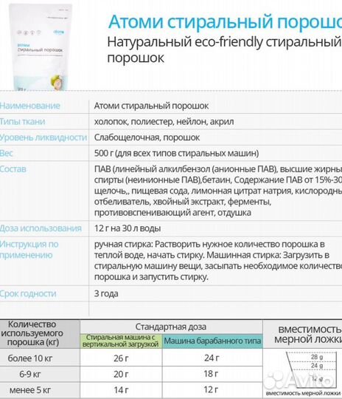Select the 'Уровень ликвидности' row label
The height and width of the screenshot is (399, 342).
coord(43,137)
